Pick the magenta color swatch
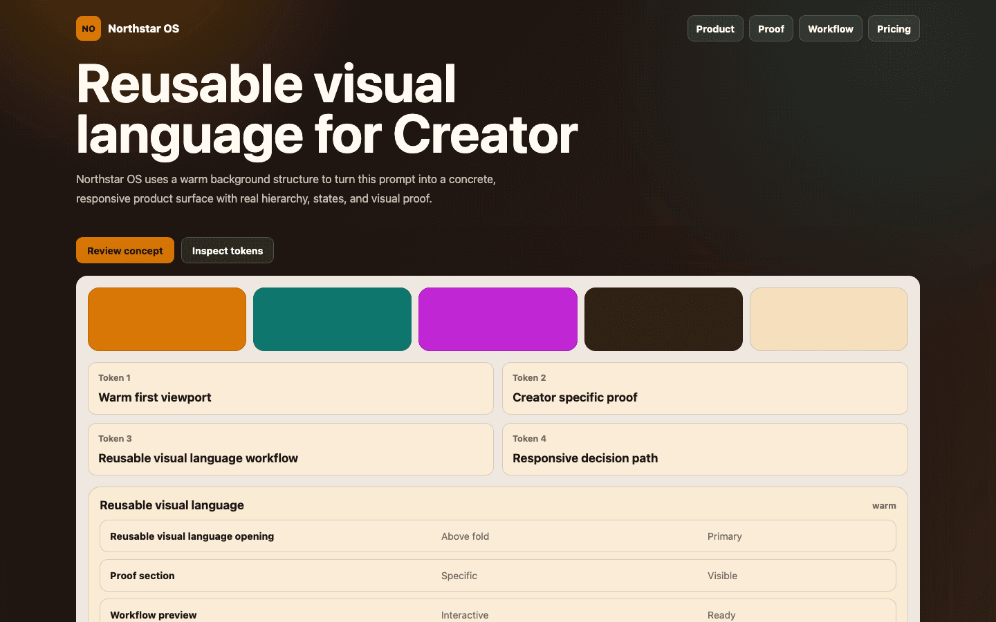Screen dimensions: 996x622 click(498, 319)
